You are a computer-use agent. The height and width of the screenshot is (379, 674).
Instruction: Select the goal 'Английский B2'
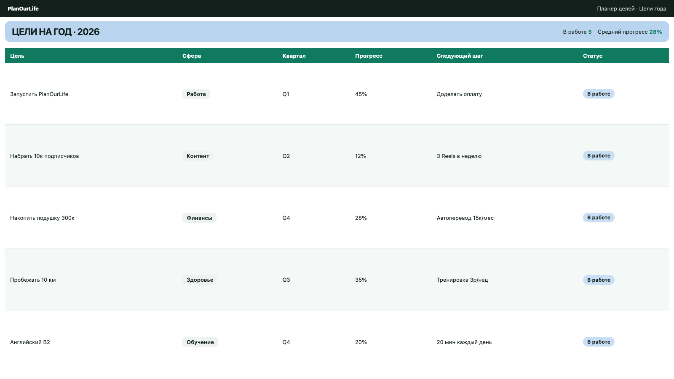30,342
